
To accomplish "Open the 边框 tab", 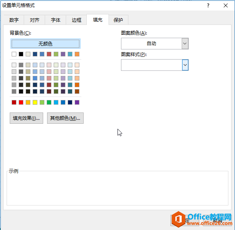I will pos(76,20).
